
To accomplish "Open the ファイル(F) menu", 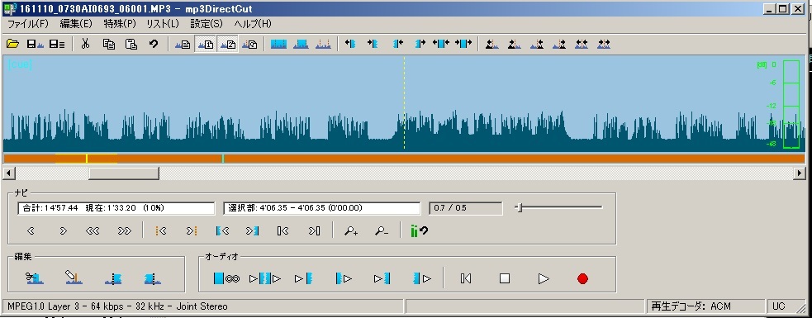I will coord(27,24).
